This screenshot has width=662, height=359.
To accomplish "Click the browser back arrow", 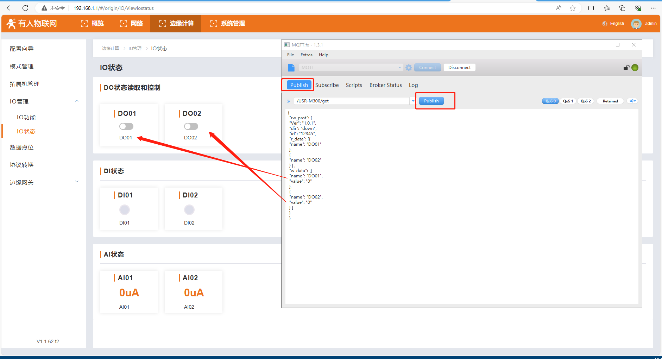I will [x=10, y=8].
